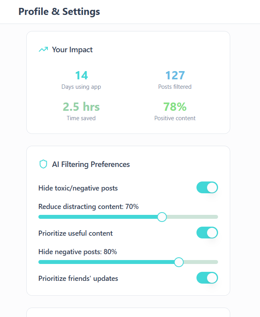The width and height of the screenshot is (260, 317).
Task: Click the trending-up icon beside Your Impact
Action: coord(43,49)
